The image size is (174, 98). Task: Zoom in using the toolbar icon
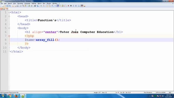point(41,6)
